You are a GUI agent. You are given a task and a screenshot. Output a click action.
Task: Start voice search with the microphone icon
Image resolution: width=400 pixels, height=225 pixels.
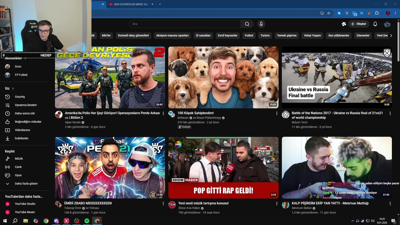[x=261, y=24]
